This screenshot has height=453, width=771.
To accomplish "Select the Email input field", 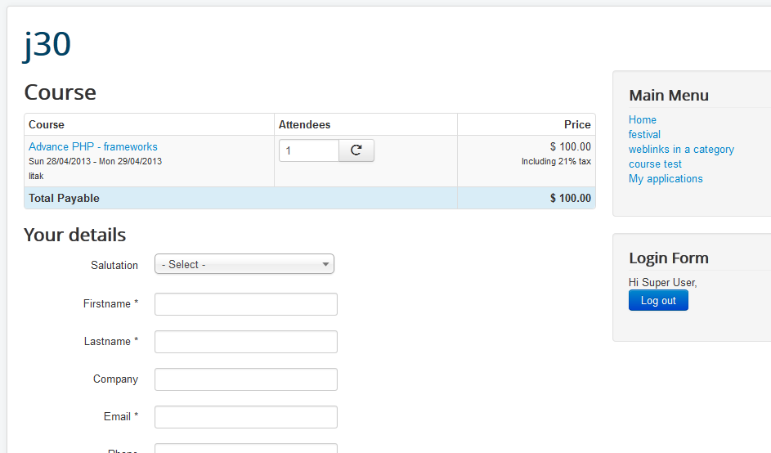I will point(245,417).
